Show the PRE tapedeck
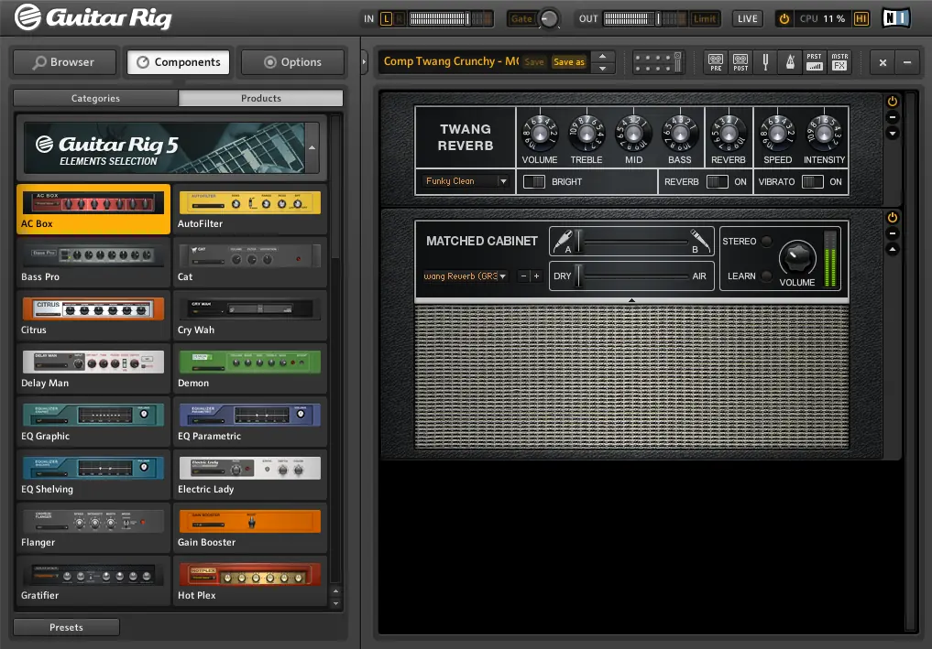The width and height of the screenshot is (932, 649). point(716,61)
